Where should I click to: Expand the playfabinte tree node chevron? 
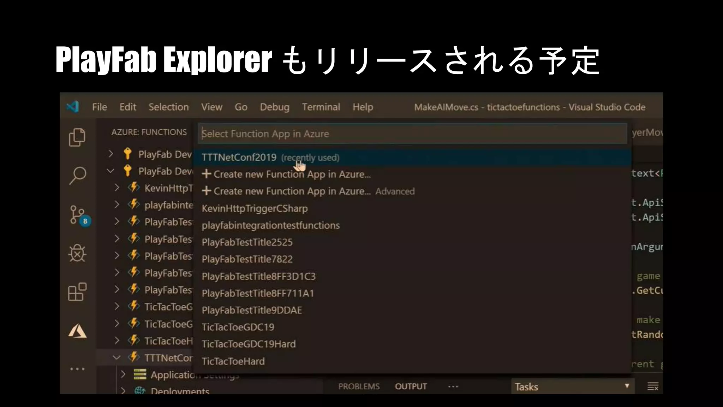point(117,204)
